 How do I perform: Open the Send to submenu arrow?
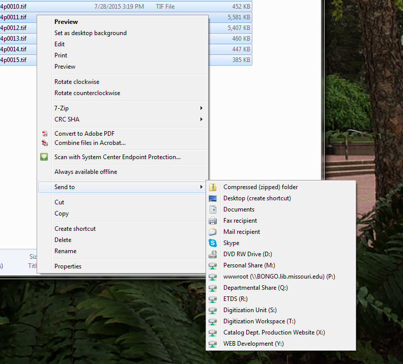coord(201,187)
